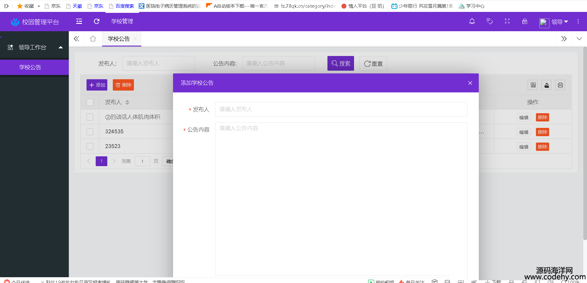This screenshot has height=283, width=587.
Task: Click 删除 for the 324535 row
Action: pos(542,132)
